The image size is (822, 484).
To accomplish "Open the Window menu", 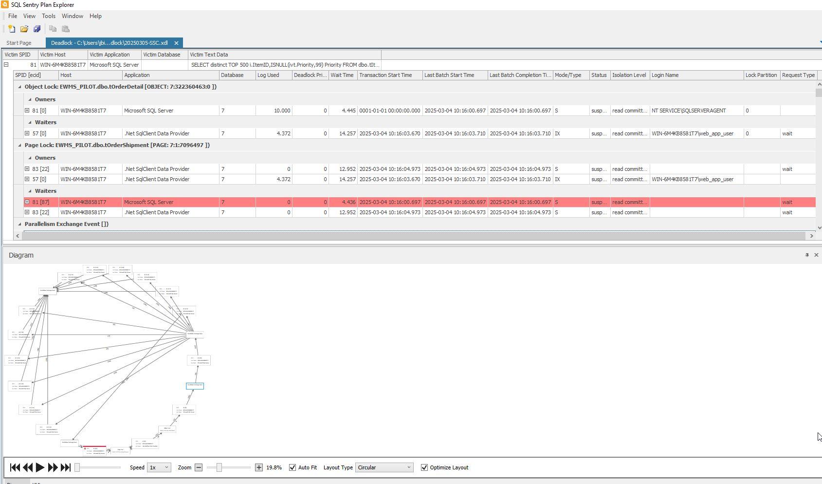I will [x=73, y=16].
